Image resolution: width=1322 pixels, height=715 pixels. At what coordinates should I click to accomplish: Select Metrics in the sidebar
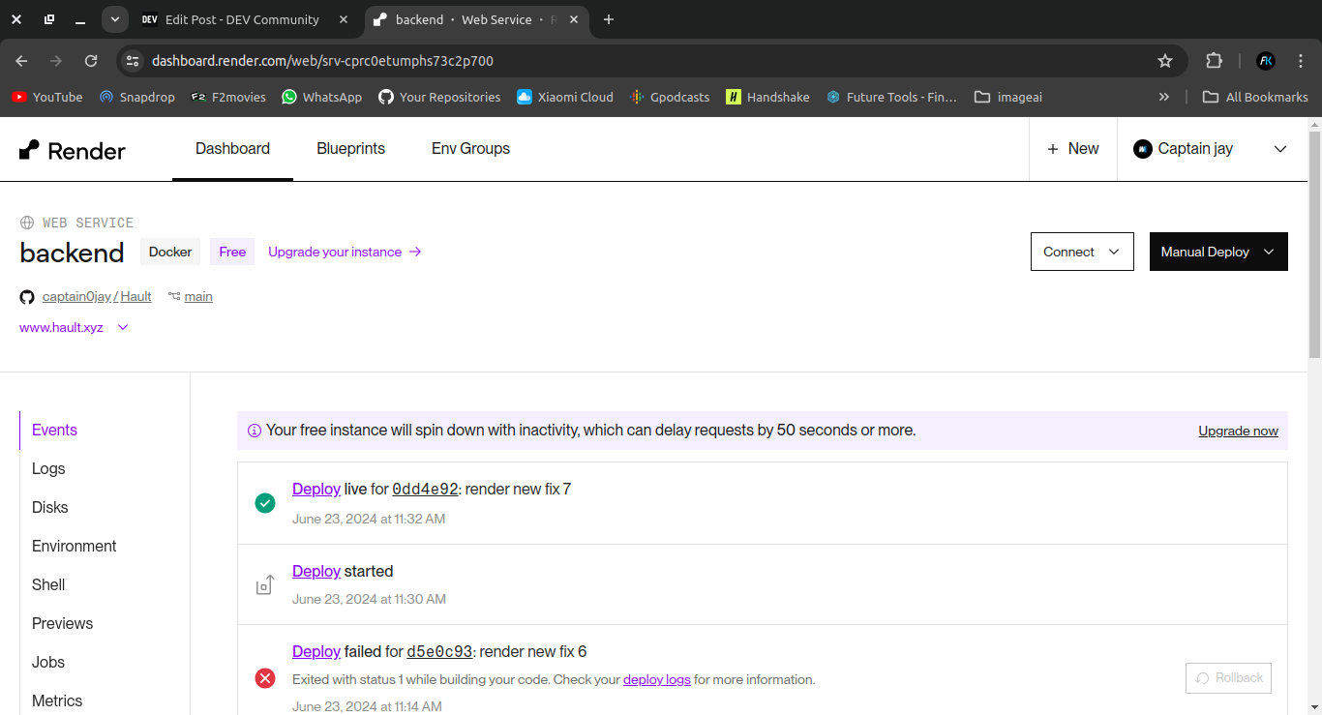point(57,701)
